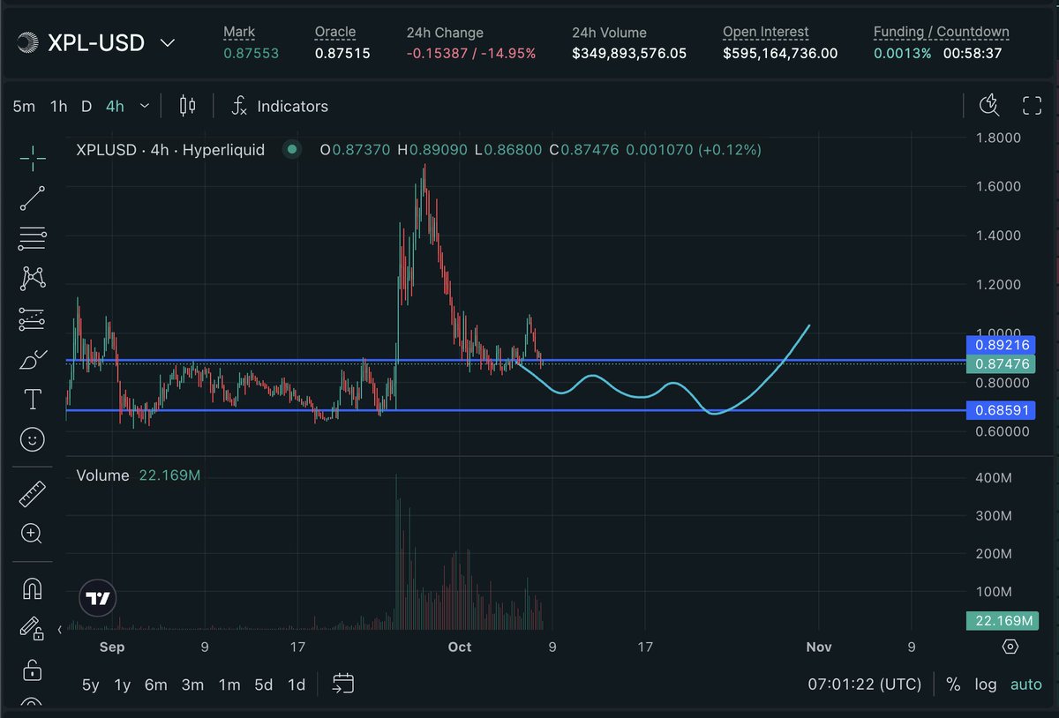Viewport: 1059px width, 718px height.
Task: Set date range to 5y
Action: tap(90, 684)
